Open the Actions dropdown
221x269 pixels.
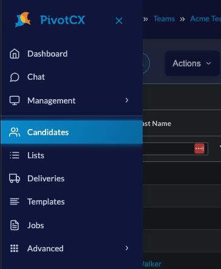[192, 63]
